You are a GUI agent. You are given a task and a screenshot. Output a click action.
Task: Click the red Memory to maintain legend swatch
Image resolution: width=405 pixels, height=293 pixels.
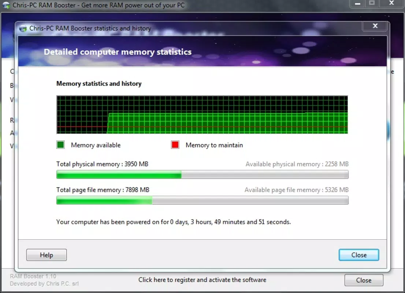click(x=175, y=145)
